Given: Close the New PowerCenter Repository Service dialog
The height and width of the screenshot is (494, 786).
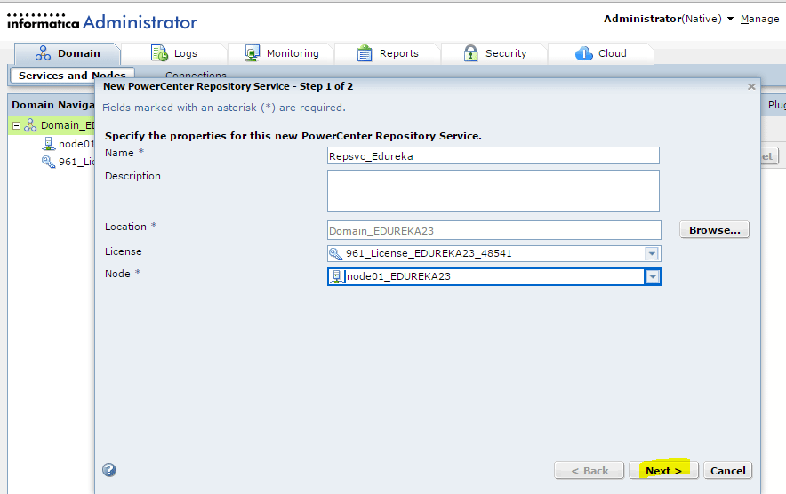Looking at the screenshot, I should [x=751, y=87].
